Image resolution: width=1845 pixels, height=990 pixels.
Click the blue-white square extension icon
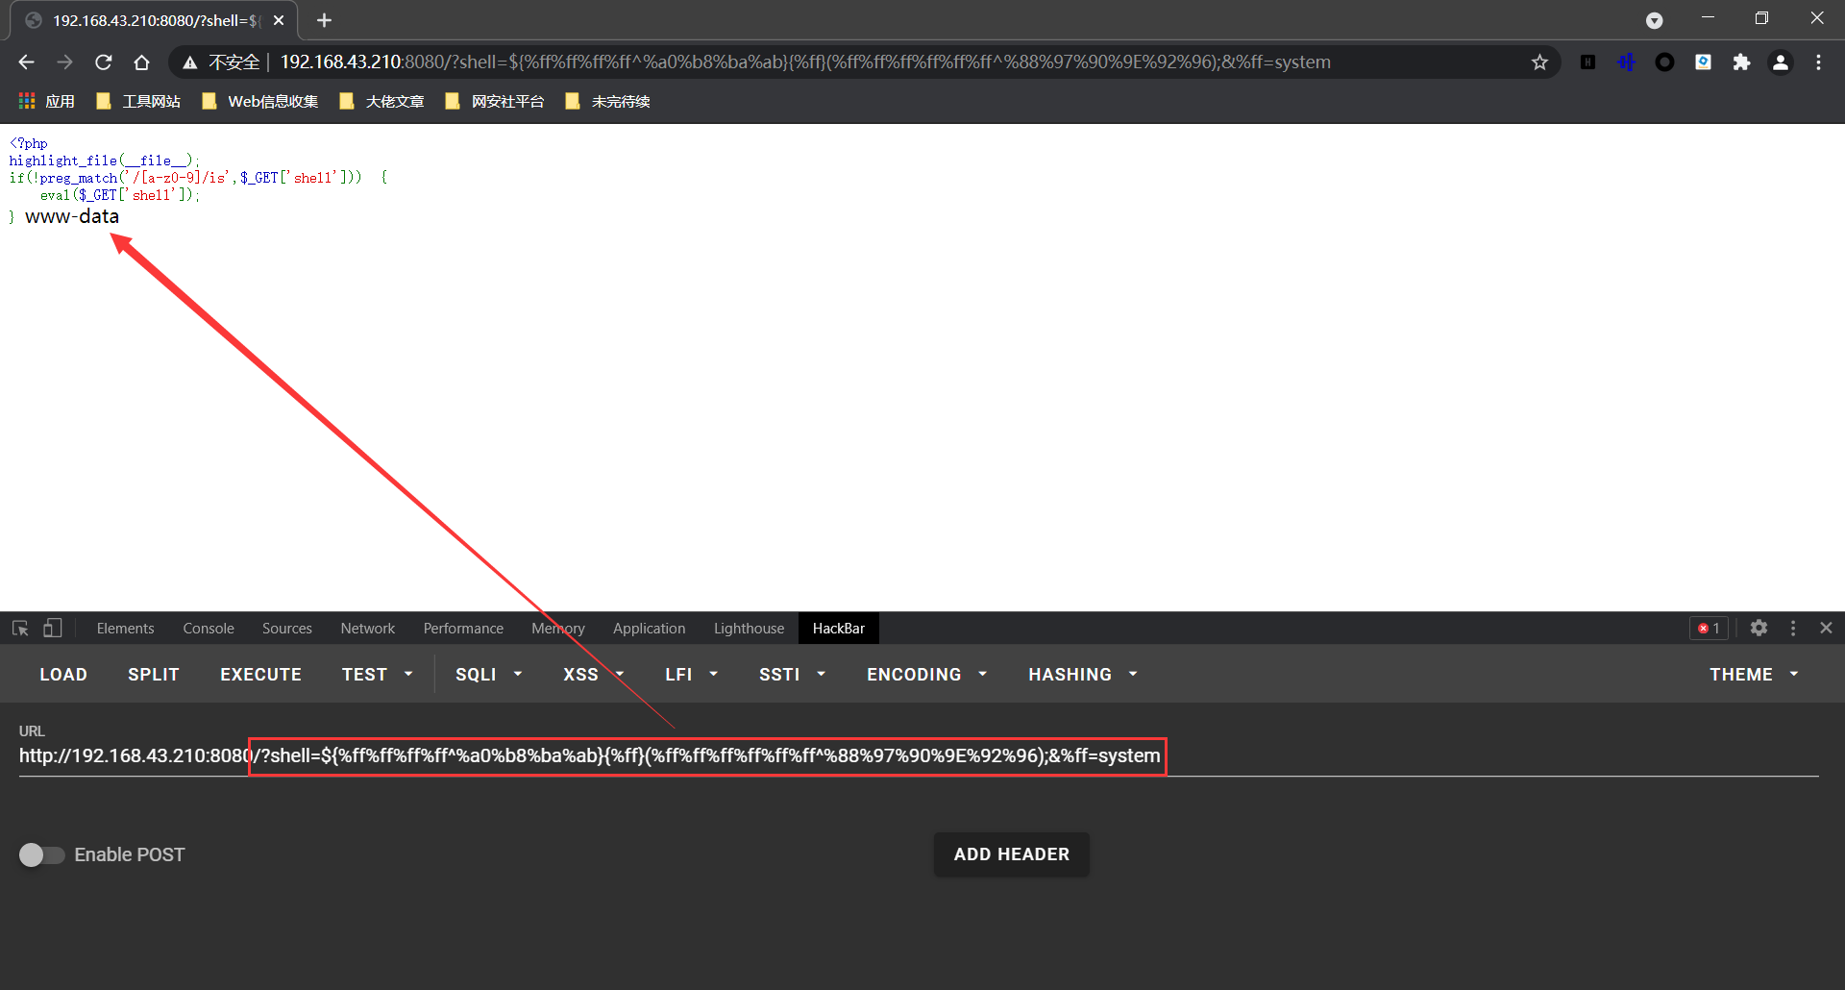point(1703,62)
